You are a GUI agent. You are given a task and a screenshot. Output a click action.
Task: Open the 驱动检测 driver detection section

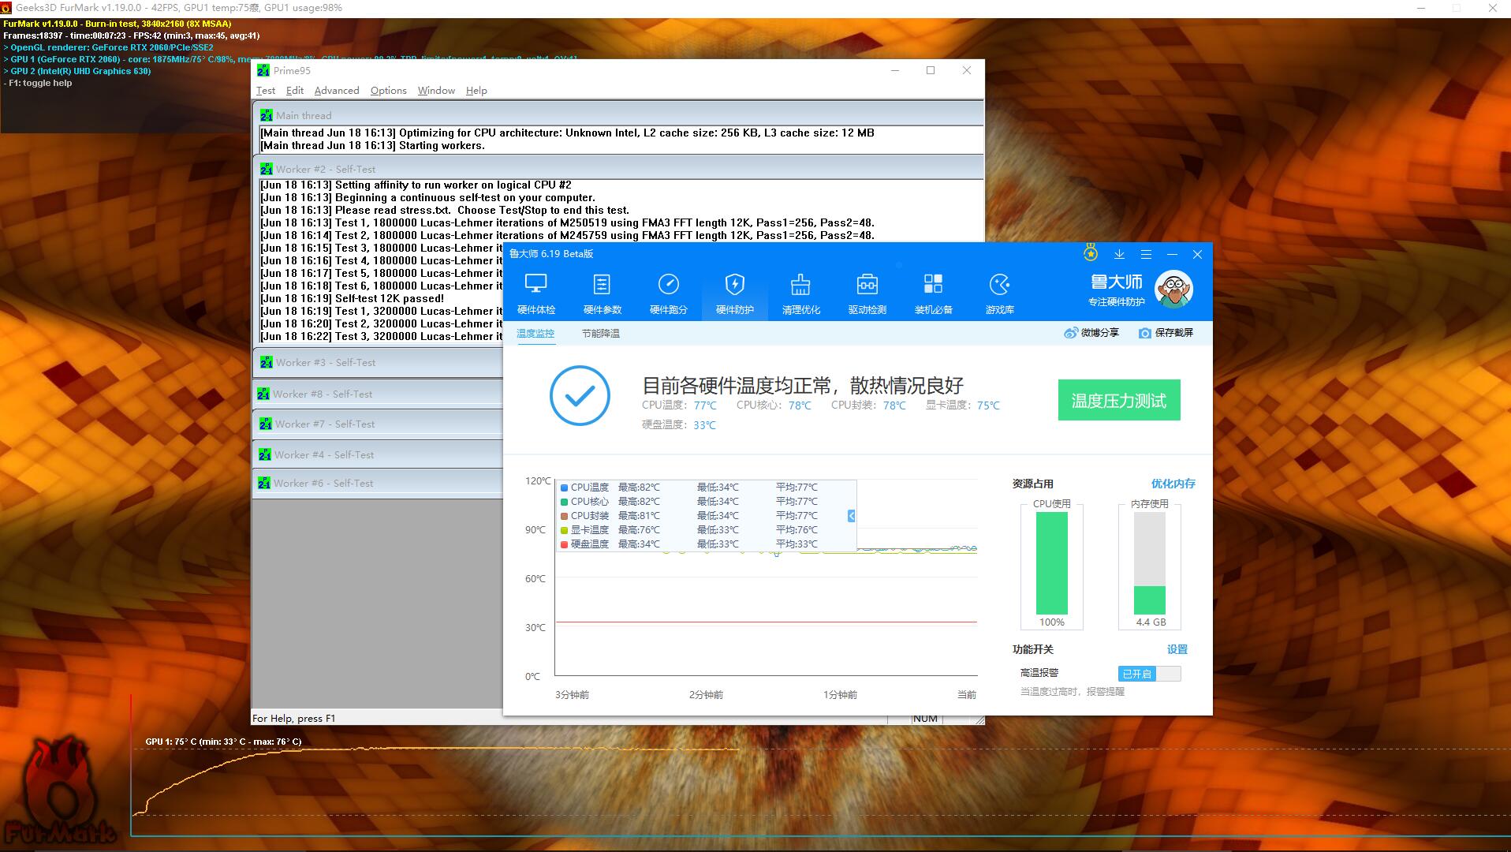(x=867, y=293)
